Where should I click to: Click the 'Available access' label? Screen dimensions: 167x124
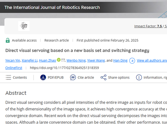24,40
